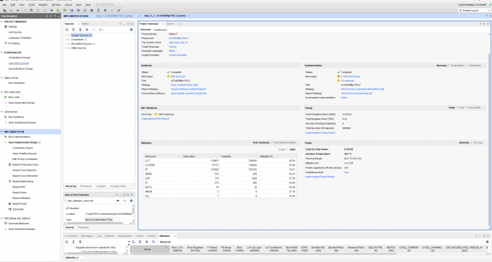492x262 pixels.
Task: Click Collapse All icon in Sources panel
Action: pyautogui.click(x=73, y=30)
